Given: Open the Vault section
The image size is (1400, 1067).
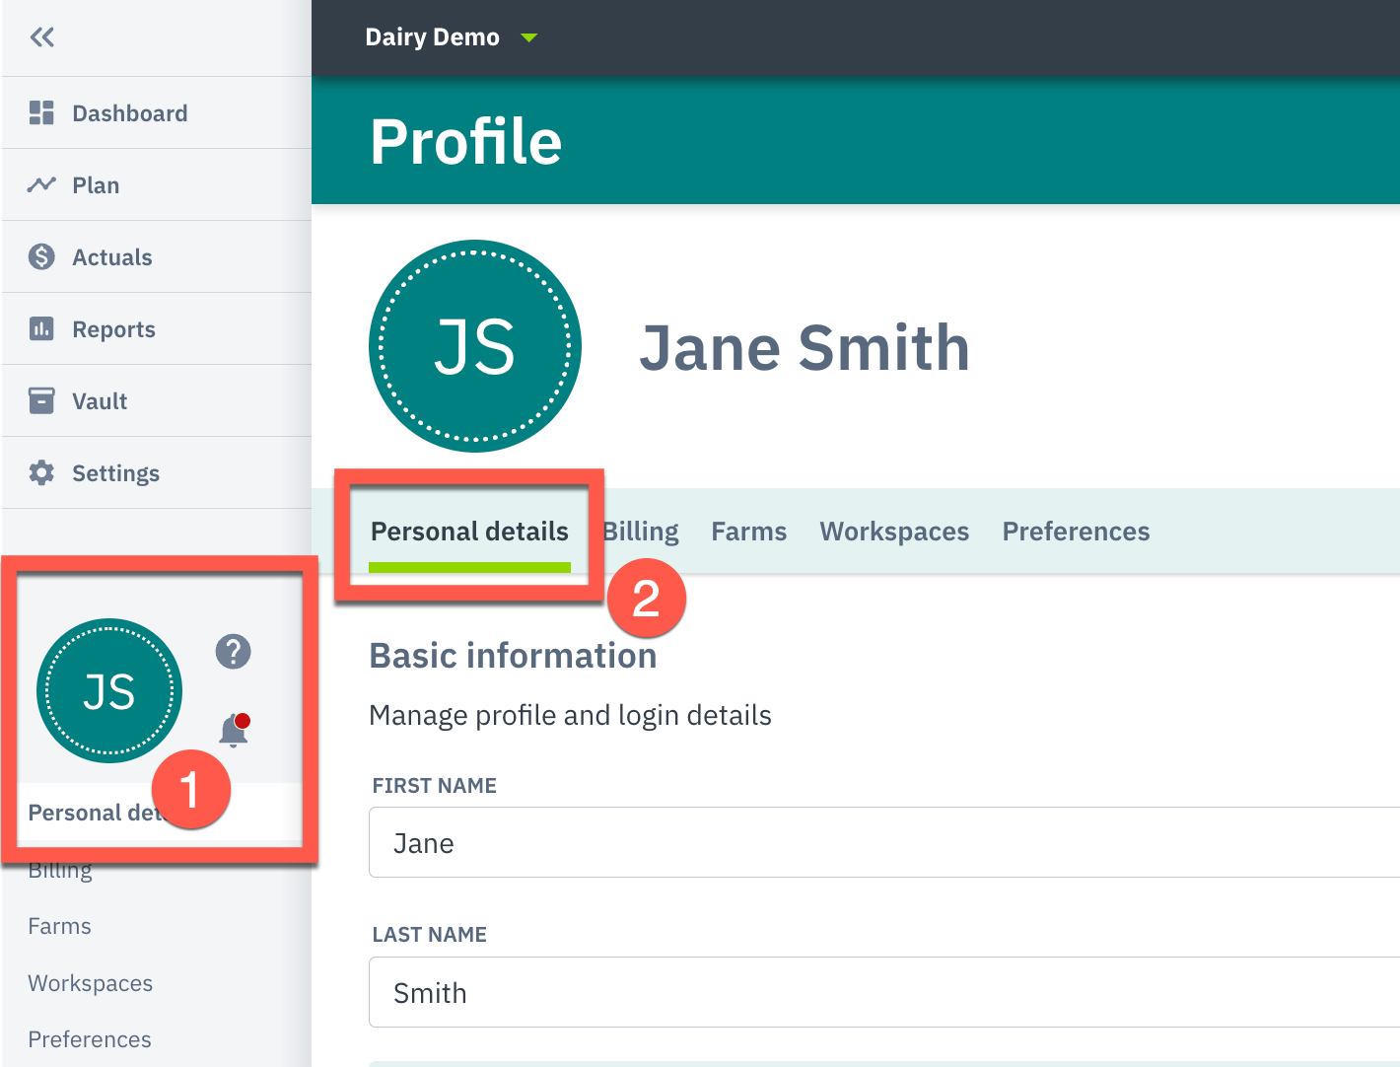Looking at the screenshot, I should [x=99, y=400].
